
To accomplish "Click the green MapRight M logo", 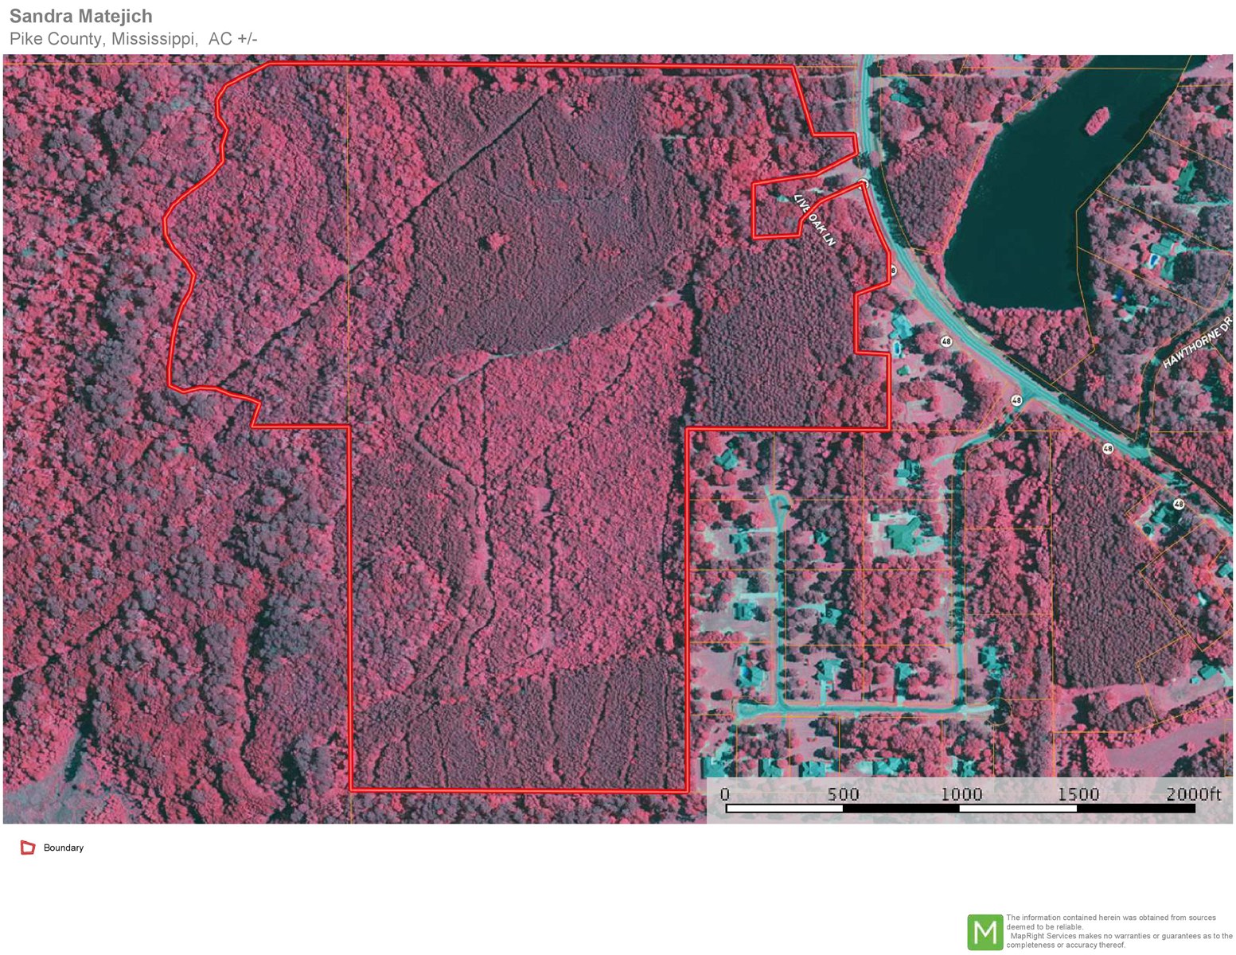I will (985, 932).
